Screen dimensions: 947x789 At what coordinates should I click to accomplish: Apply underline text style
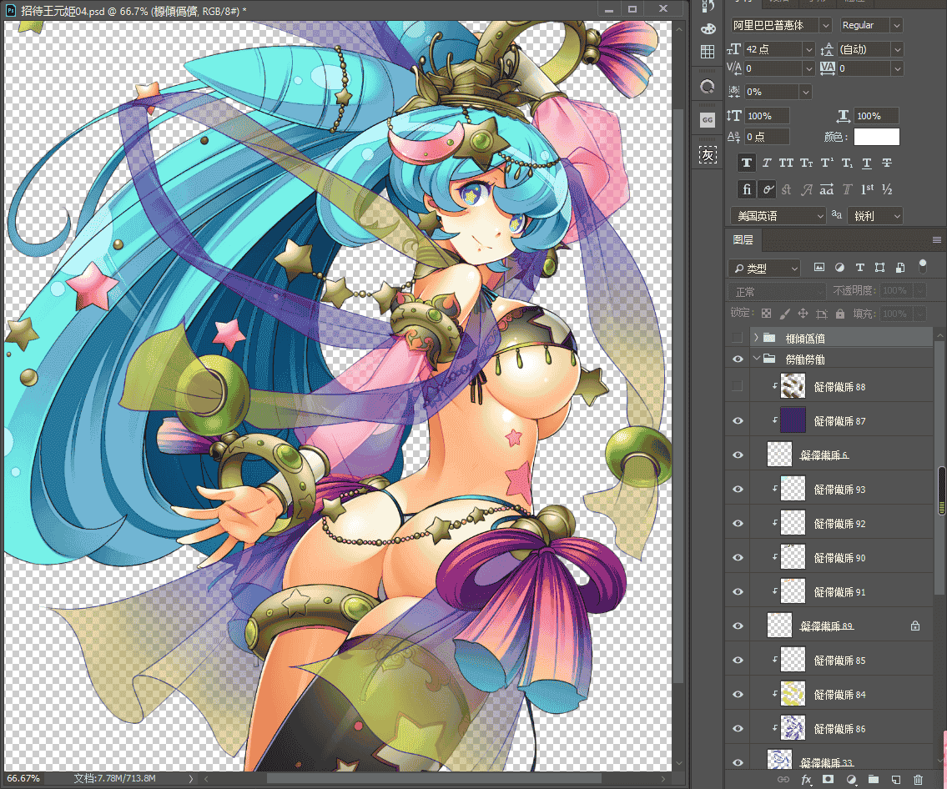[x=867, y=163]
